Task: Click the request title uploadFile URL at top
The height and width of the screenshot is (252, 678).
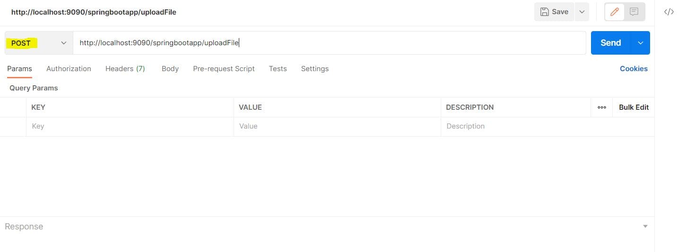Action: point(94,12)
